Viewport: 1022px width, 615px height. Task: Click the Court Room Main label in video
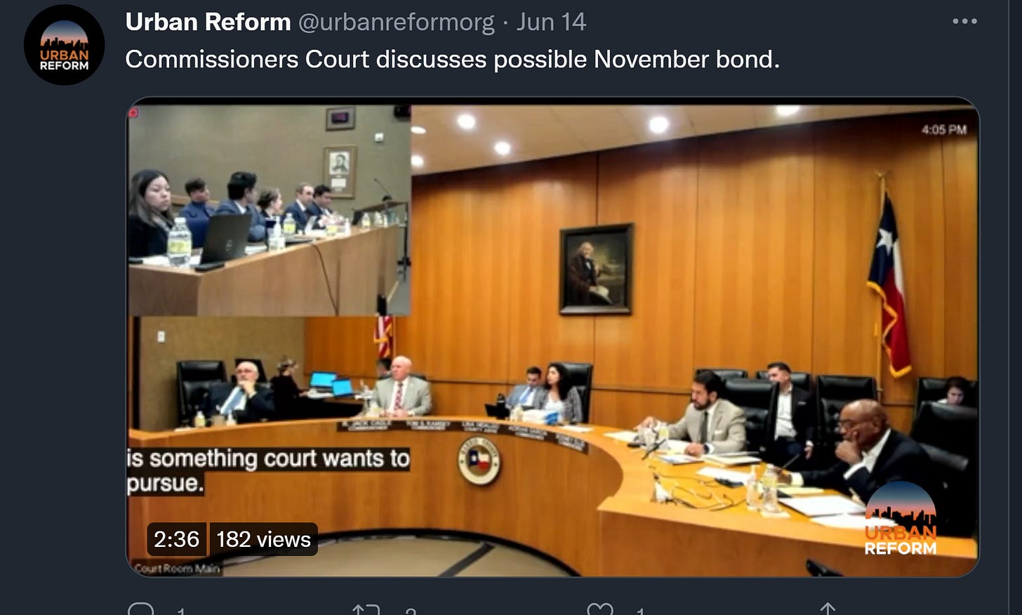[177, 569]
